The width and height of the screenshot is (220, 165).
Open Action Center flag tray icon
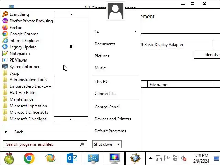coord(167,158)
